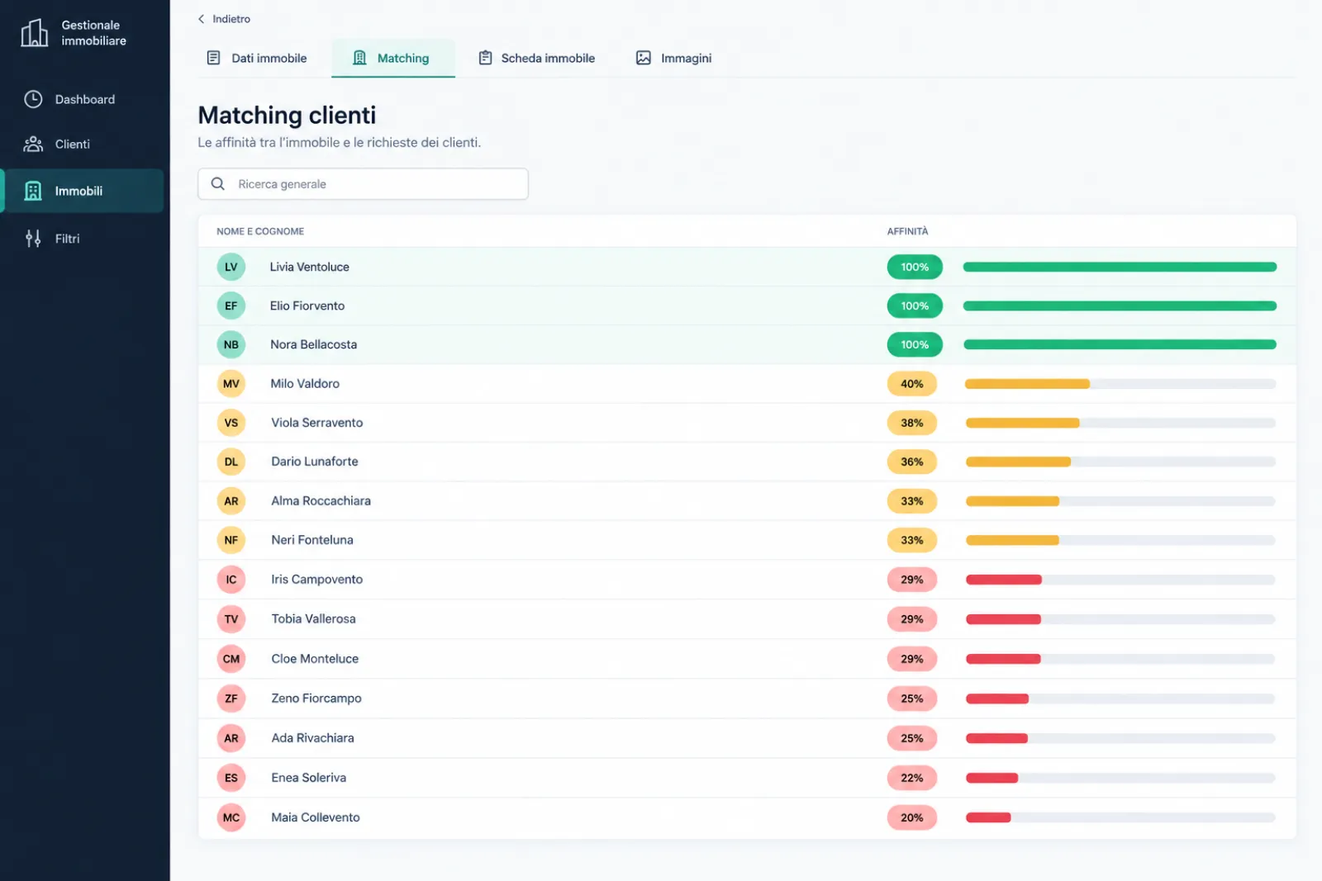Image resolution: width=1322 pixels, height=881 pixels.
Task: Switch to the Dati immobile tab
Action: click(x=257, y=58)
